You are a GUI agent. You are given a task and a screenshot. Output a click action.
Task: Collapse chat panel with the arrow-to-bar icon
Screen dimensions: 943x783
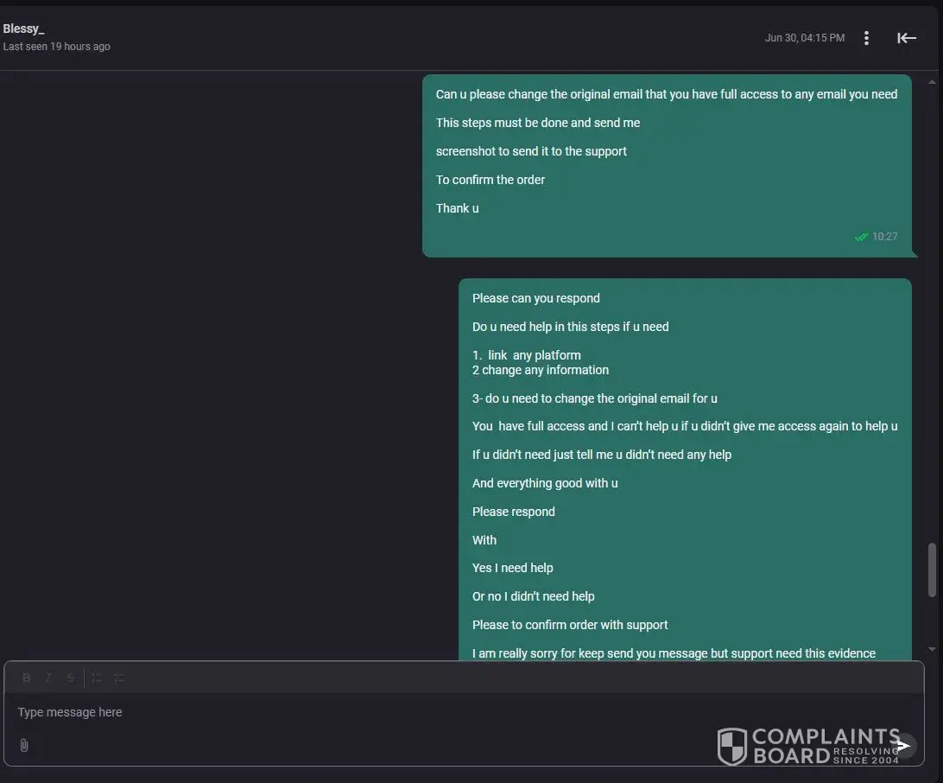pos(906,38)
